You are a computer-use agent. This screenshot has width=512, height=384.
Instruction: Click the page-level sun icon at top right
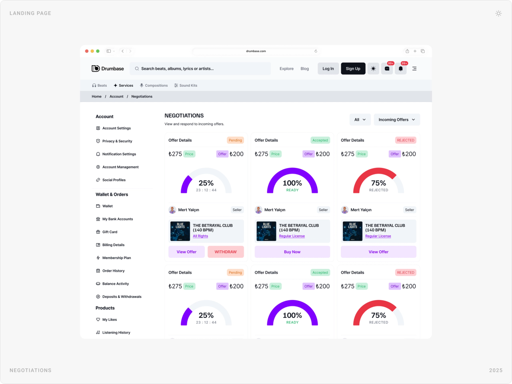(x=498, y=13)
